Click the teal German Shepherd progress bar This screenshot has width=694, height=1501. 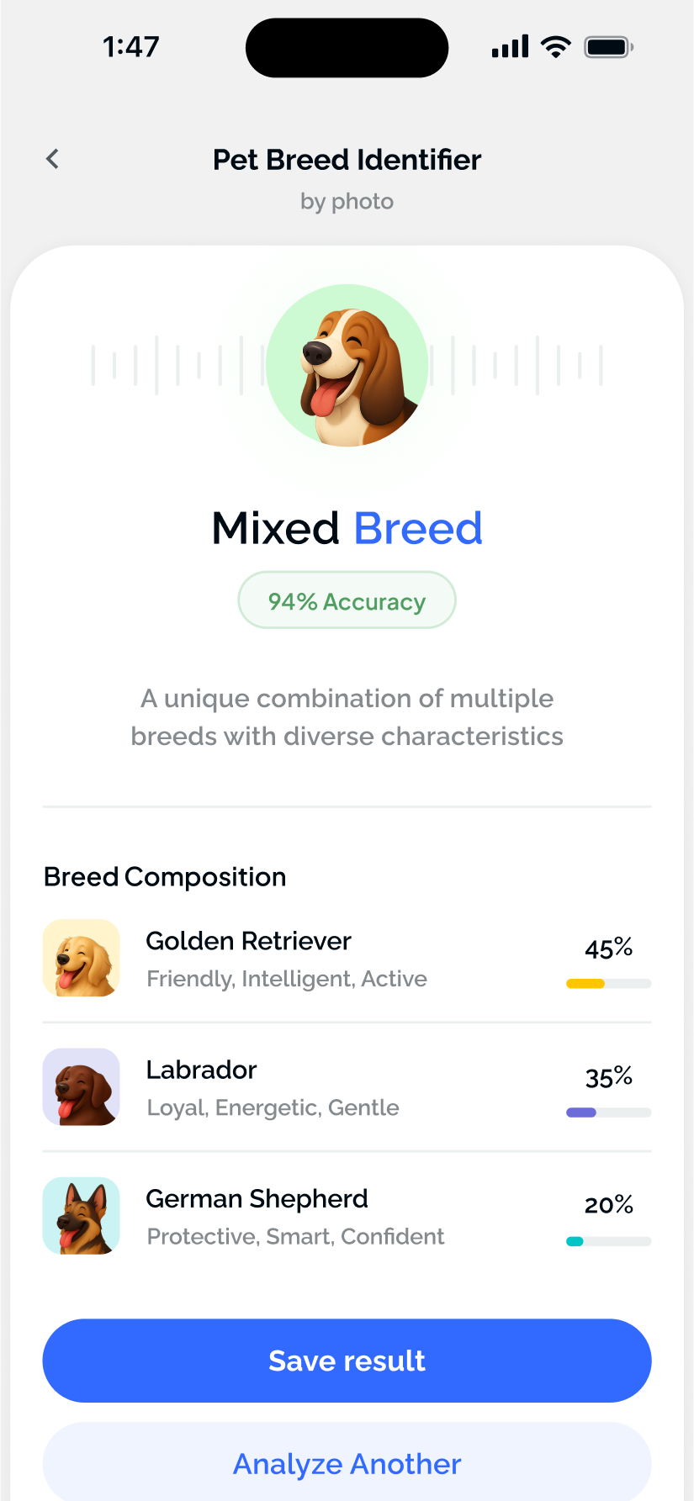tap(608, 1241)
